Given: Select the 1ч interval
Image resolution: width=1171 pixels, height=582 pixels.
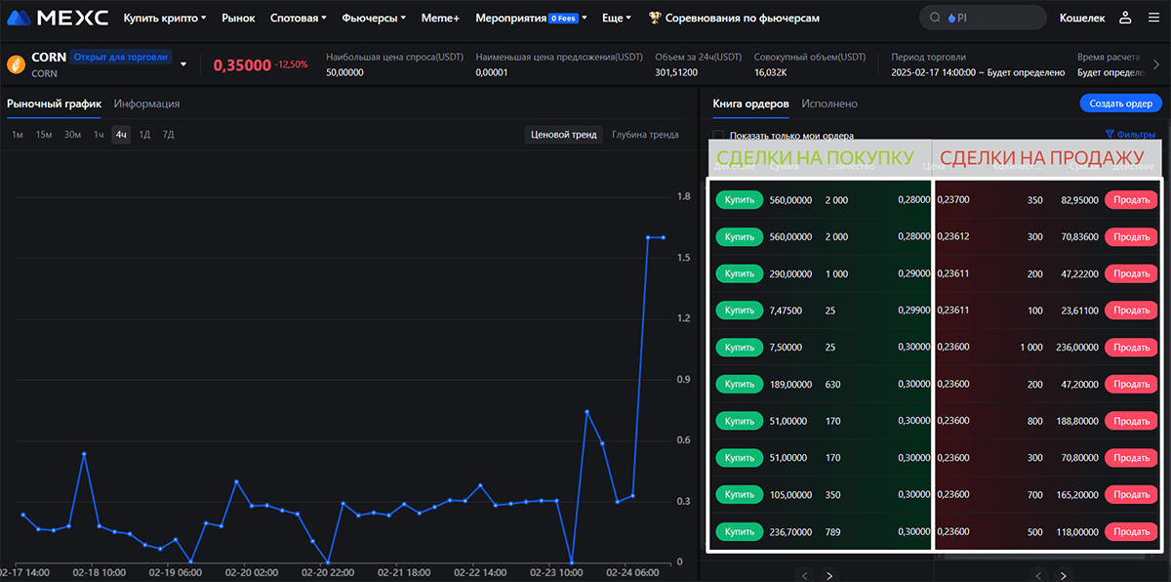Looking at the screenshot, I should click(x=99, y=135).
